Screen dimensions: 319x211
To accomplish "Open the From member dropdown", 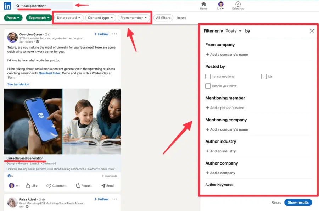I will (134, 18).
